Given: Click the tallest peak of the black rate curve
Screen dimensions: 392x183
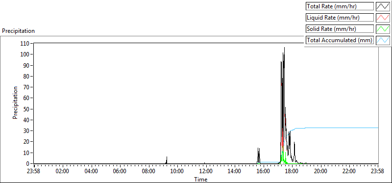Looking at the screenshot, I should [284, 48].
